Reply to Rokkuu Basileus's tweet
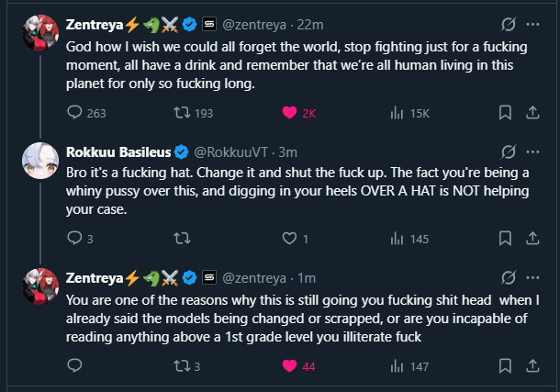 tap(76, 239)
